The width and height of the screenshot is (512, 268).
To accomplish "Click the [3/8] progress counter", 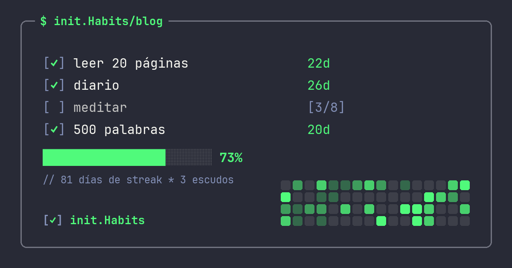I will pyautogui.click(x=326, y=108).
